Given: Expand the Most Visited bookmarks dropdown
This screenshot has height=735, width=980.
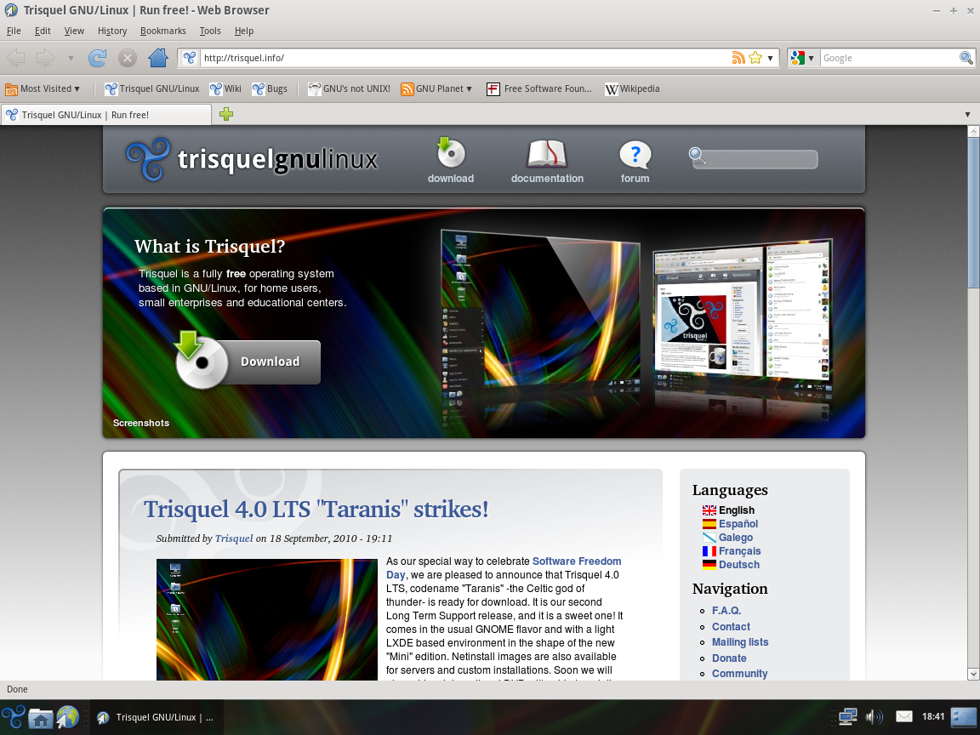Looking at the screenshot, I should pos(43,88).
